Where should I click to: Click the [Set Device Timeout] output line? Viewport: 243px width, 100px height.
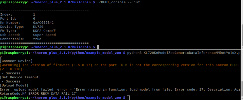[x=20, y=77]
